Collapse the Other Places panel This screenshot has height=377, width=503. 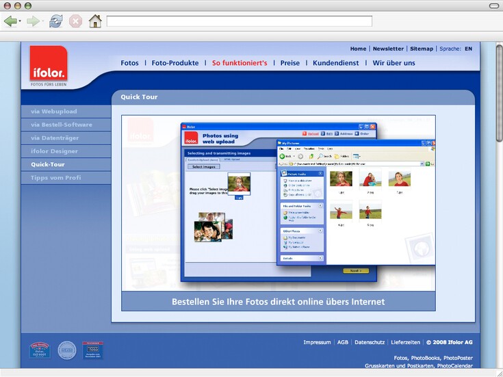(320, 231)
